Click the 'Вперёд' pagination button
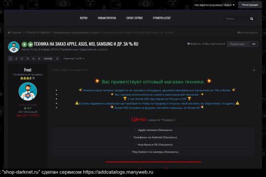 [x=48, y=58]
